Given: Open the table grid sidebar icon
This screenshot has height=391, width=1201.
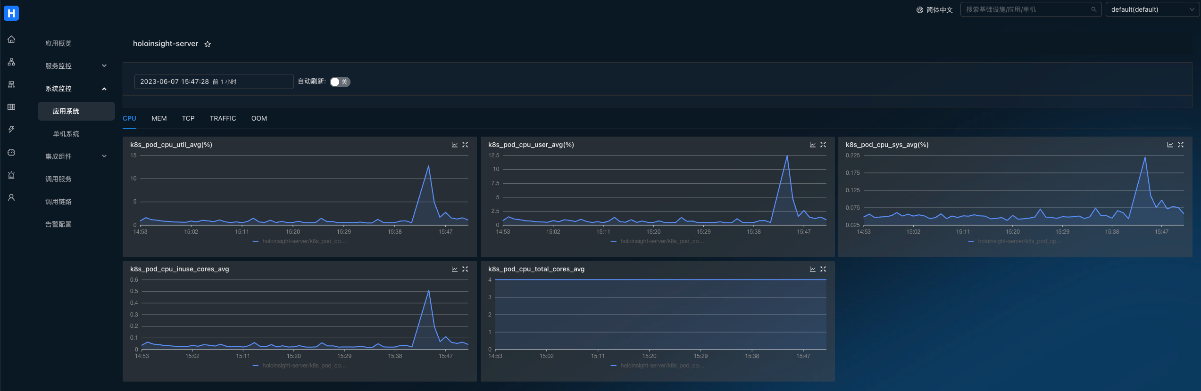Looking at the screenshot, I should (11, 107).
